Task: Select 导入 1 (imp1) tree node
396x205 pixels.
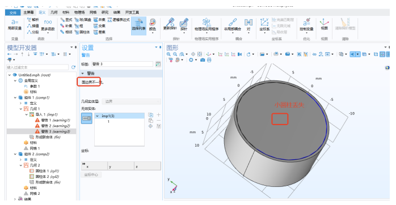Action: tap(44, 114)
